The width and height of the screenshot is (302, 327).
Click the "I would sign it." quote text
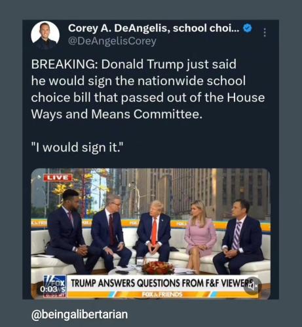pos(77,147)
